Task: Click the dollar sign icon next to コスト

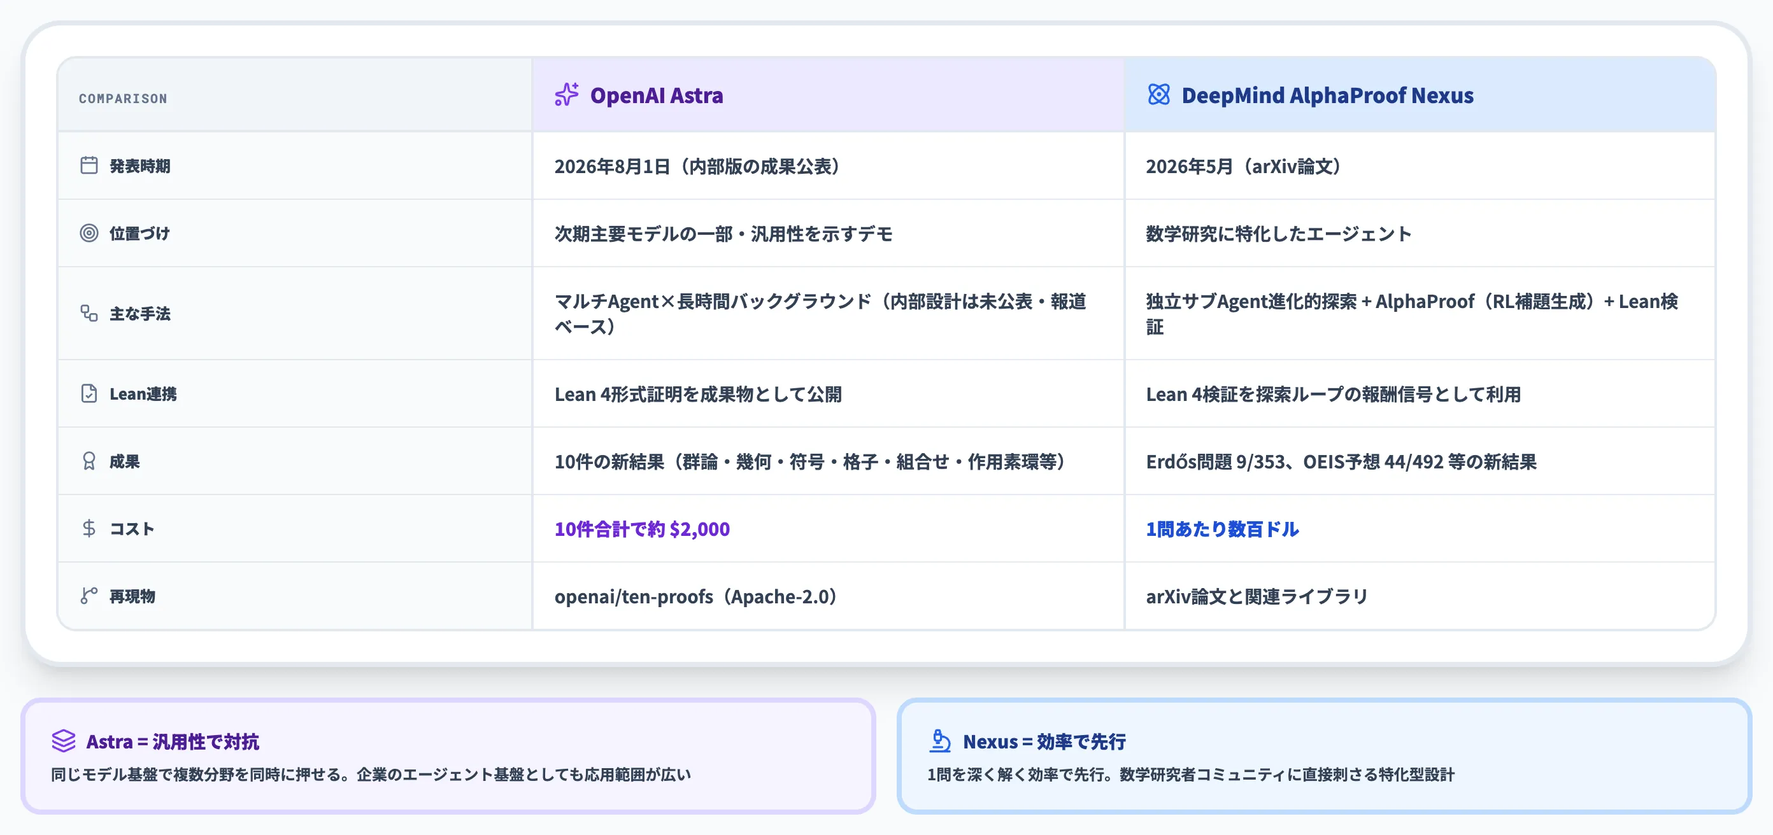Action: tap(89, 528)
